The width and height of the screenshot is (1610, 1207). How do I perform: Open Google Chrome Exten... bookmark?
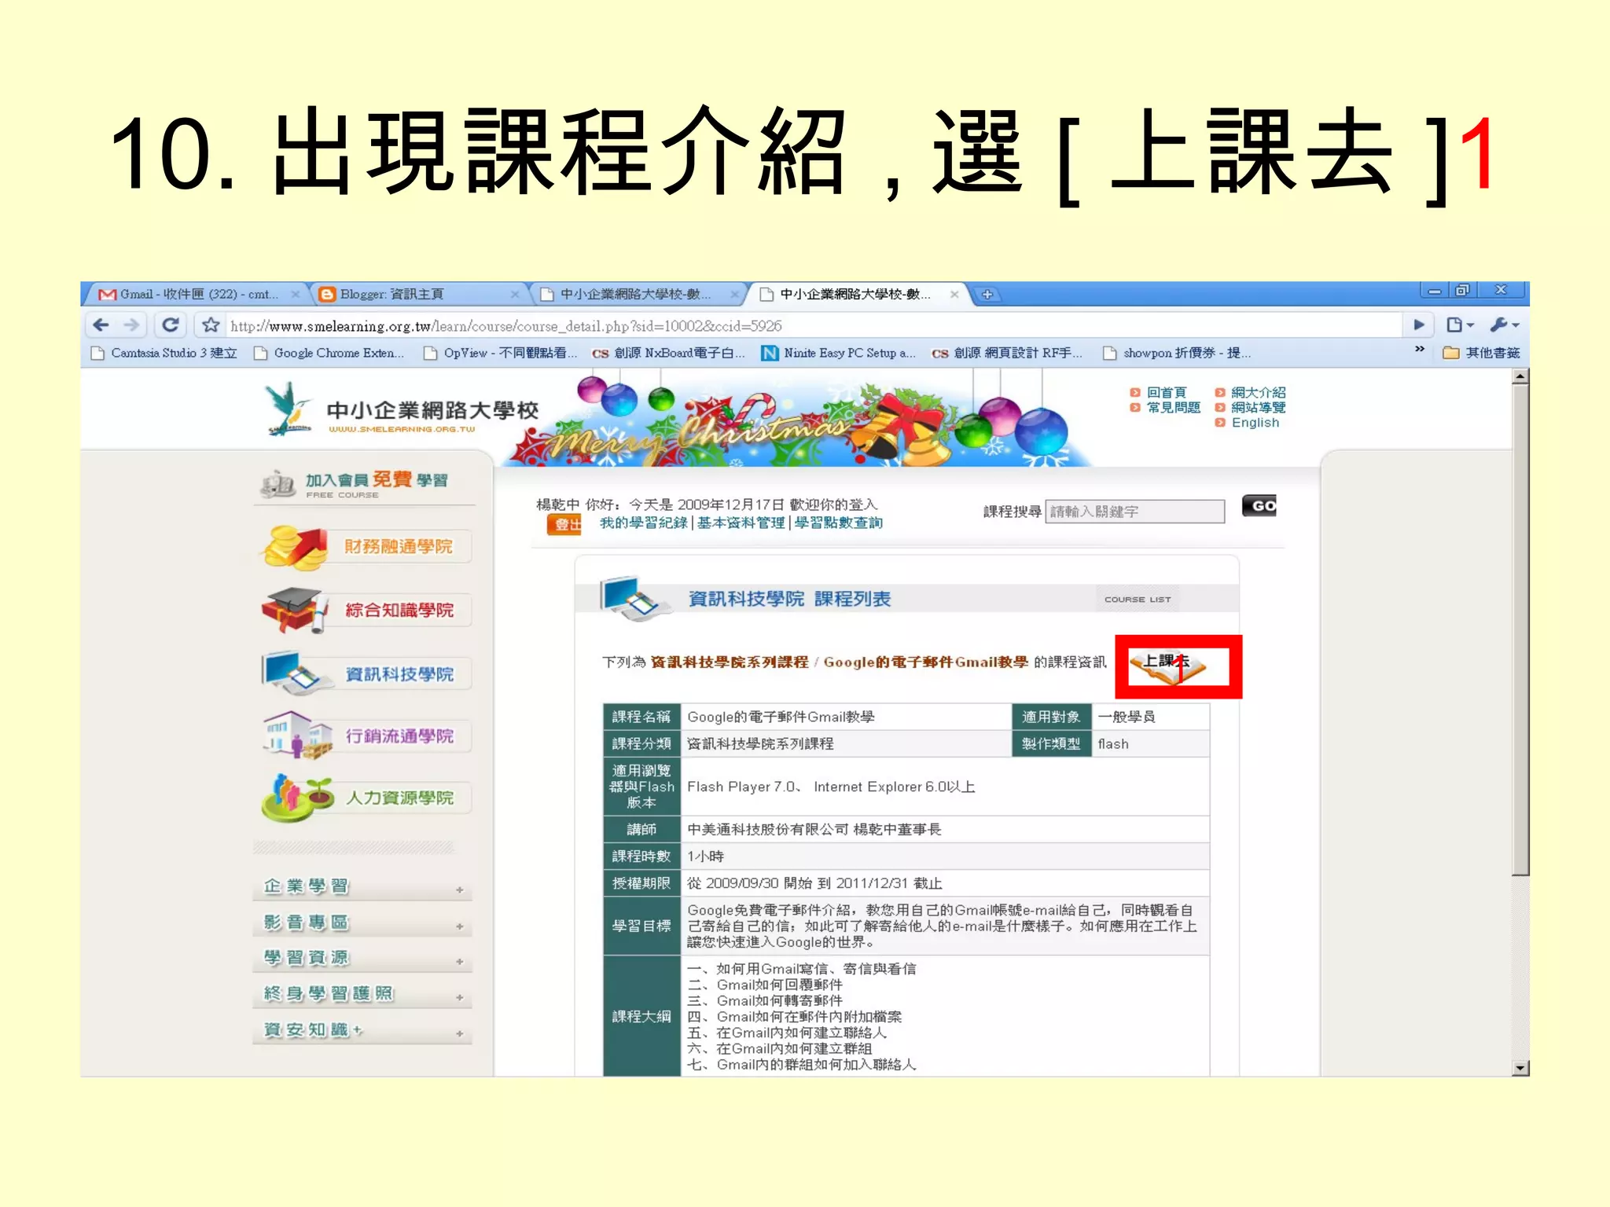pos(329,353)
